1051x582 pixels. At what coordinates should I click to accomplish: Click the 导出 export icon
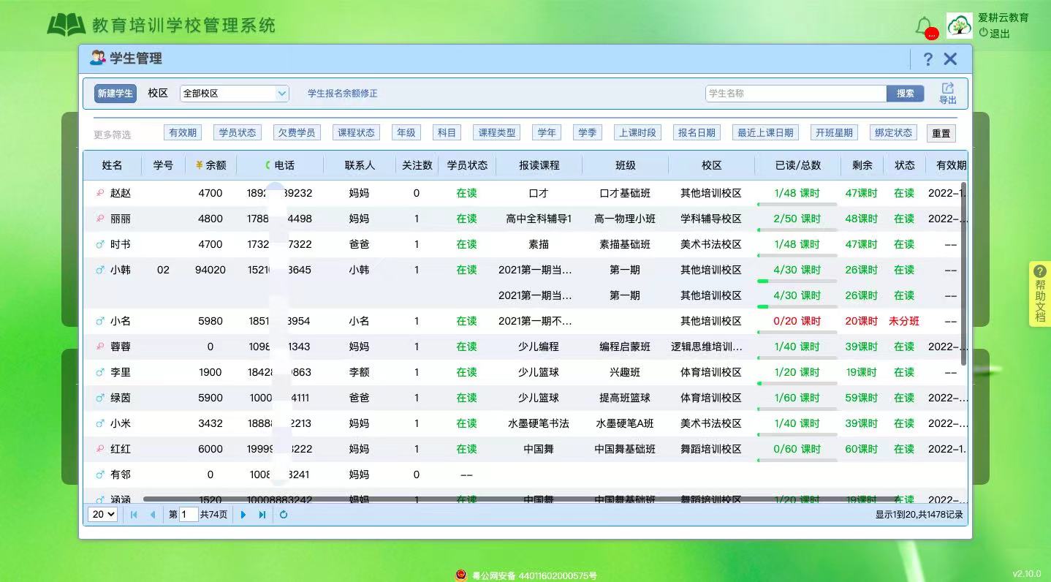tap(948, 94)
